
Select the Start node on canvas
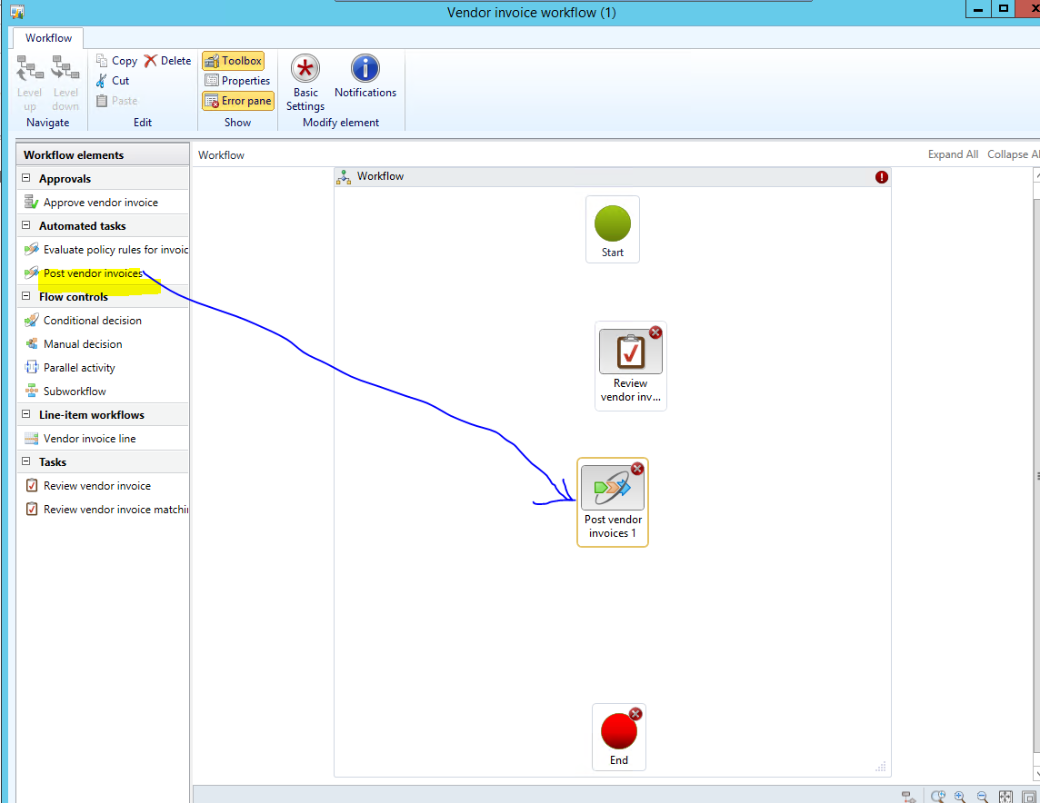[613, 229]
